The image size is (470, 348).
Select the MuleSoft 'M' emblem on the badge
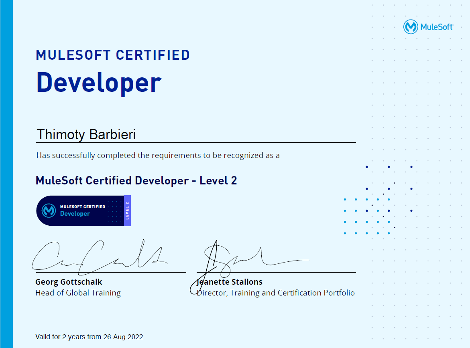coord(49,210)
